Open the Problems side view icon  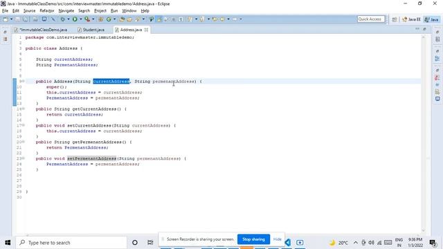click(x=437, y=77)
